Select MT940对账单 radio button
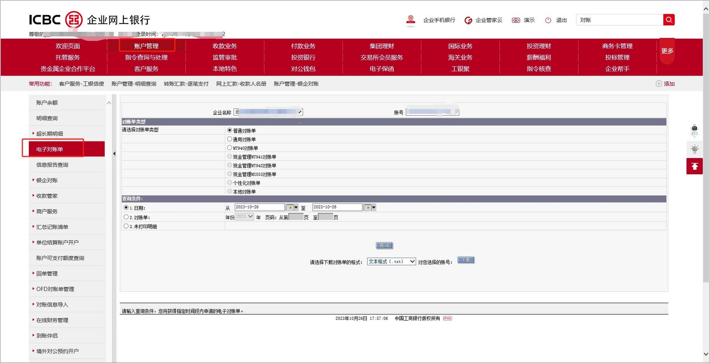Screen dimensions: 710x363 click(x=229, y=148)
